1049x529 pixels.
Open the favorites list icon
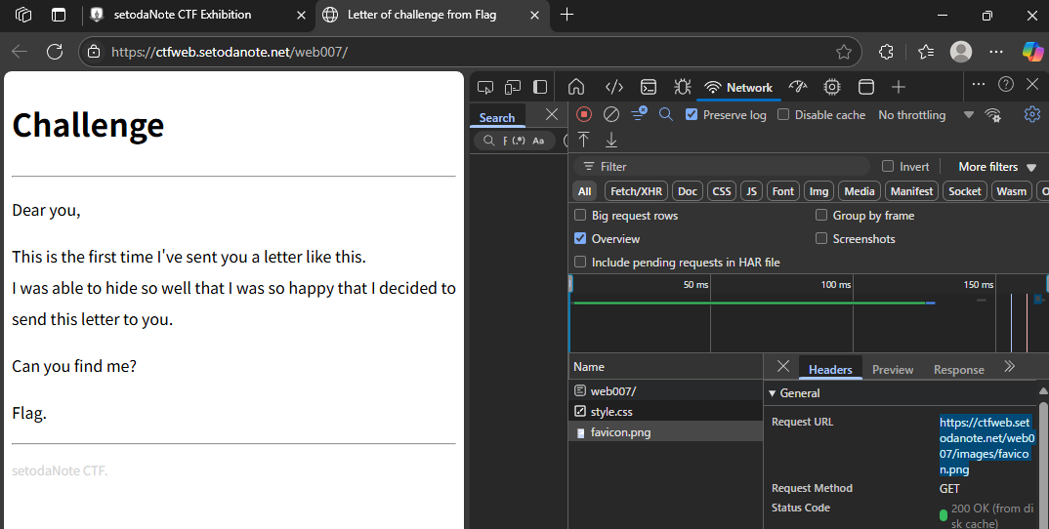(926, 52)
